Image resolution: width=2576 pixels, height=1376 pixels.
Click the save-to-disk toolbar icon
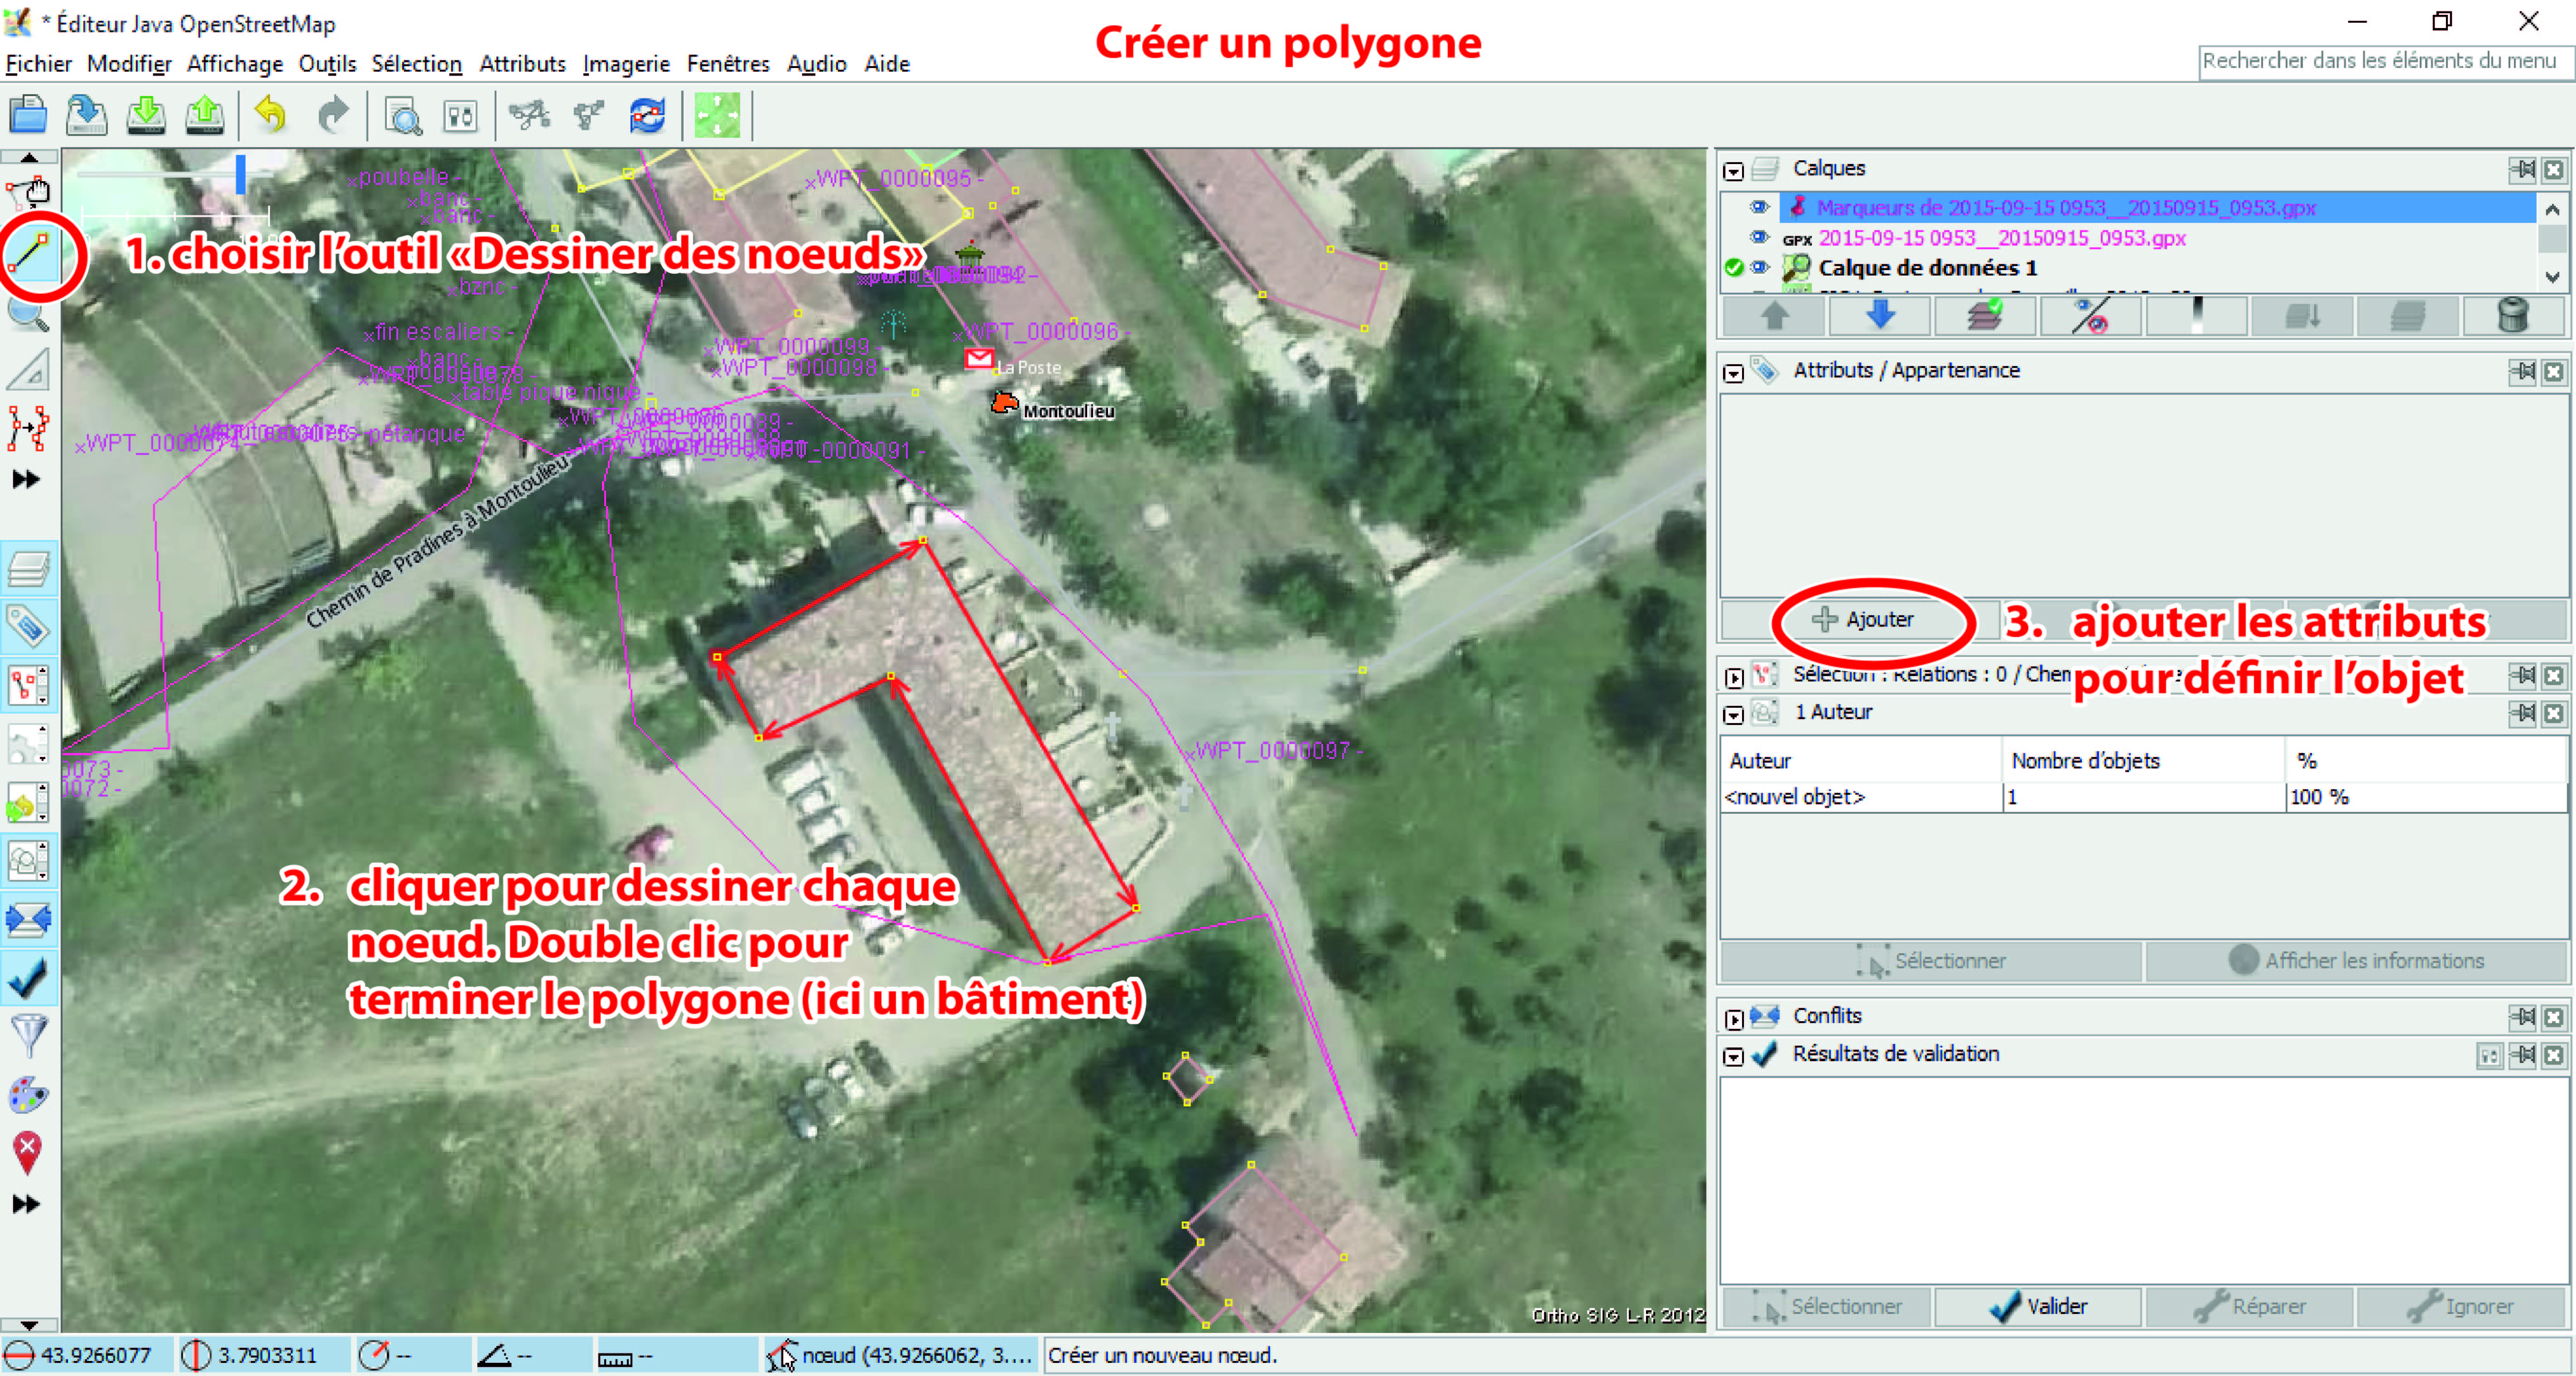[87, 116]
